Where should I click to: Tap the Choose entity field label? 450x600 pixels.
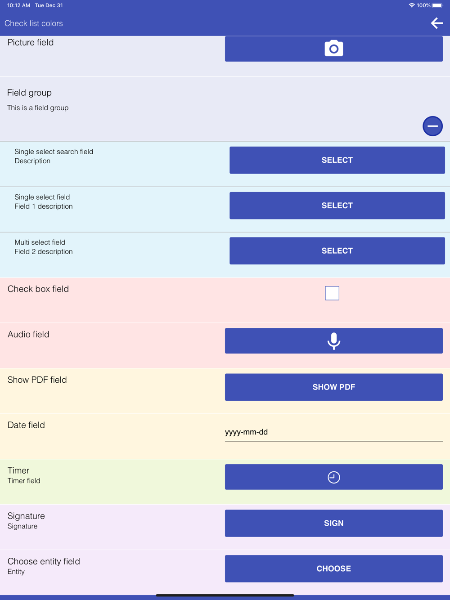44,561
